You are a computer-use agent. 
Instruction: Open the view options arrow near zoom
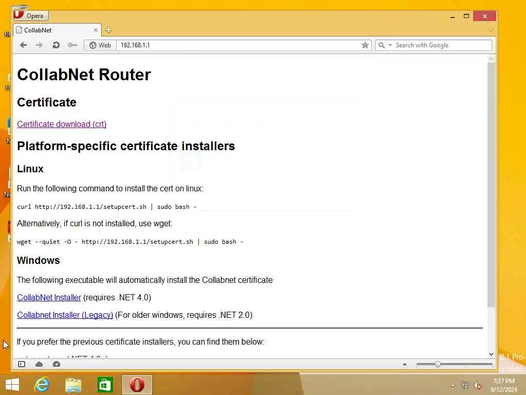405,364
